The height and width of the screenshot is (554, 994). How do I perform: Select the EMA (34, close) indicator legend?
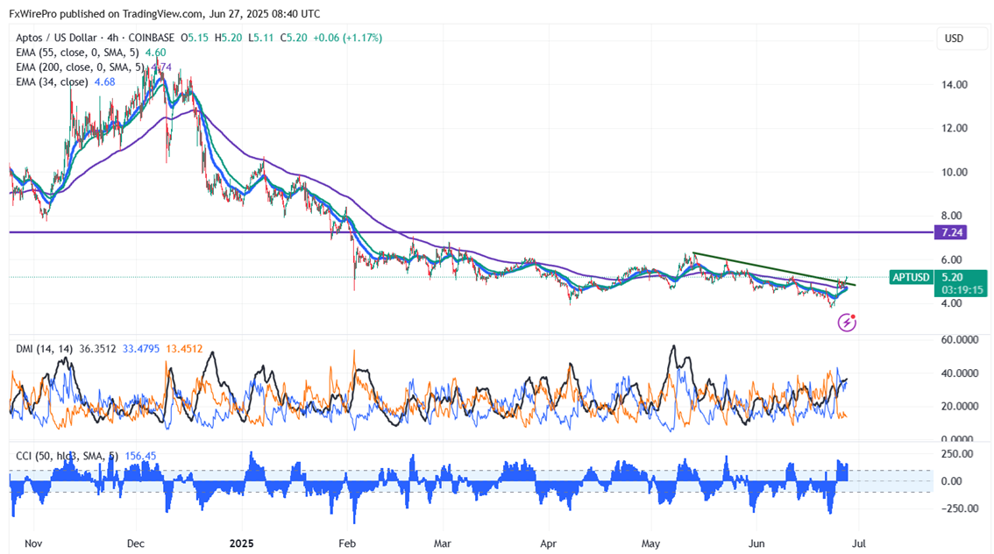(52, 82)
